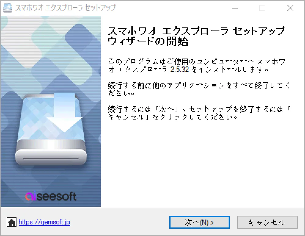Click the home icon beside the gemsoft link
305x236 pixels.
pyautogui.click(x=12, y=222)
